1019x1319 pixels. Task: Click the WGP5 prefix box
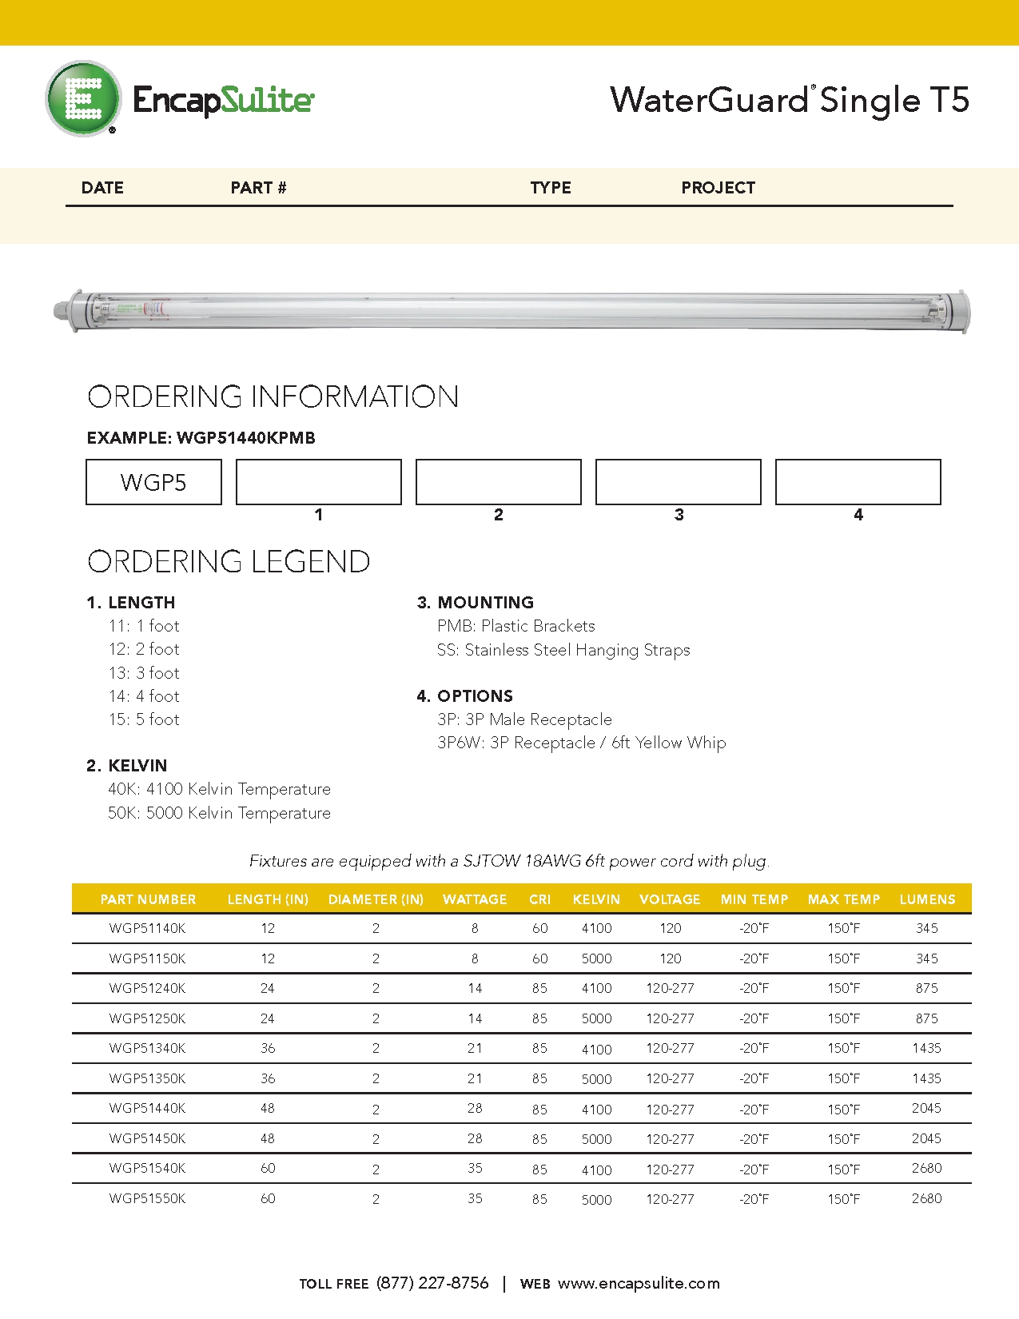coord(153,482)
